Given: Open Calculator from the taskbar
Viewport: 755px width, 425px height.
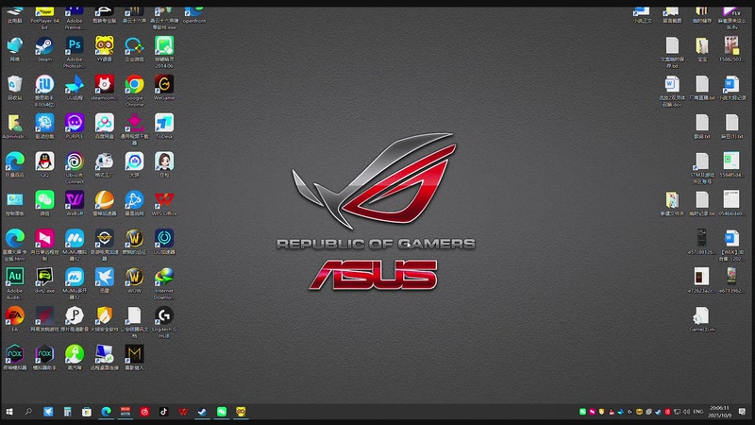Looking at the screenshot, I should (x=67, y=412).
